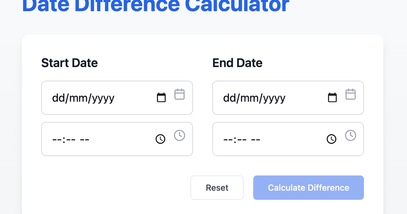The height and width of the screenshot is (214, 407).
Task: Click the gray calendar icon beside Start Date
Action: tap(180, 94)
